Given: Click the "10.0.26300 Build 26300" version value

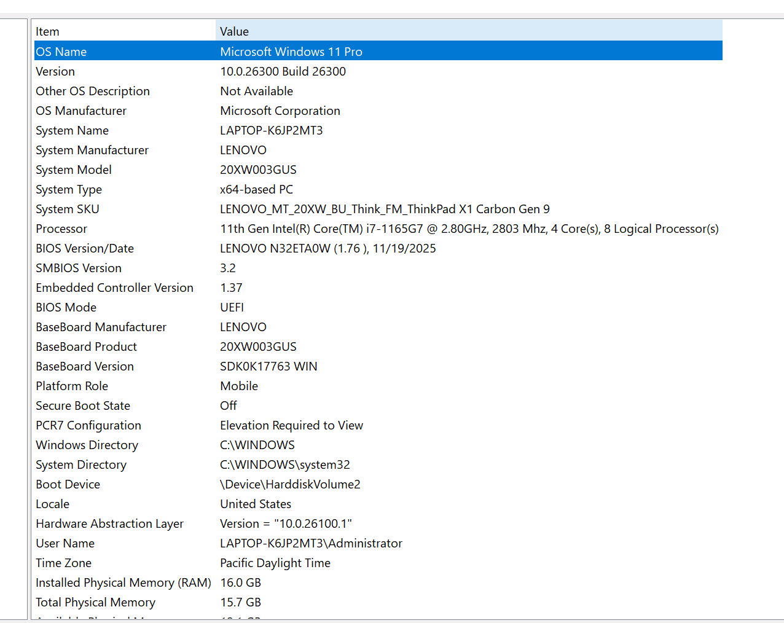Looking at the screenshot, I should point(283,71).
